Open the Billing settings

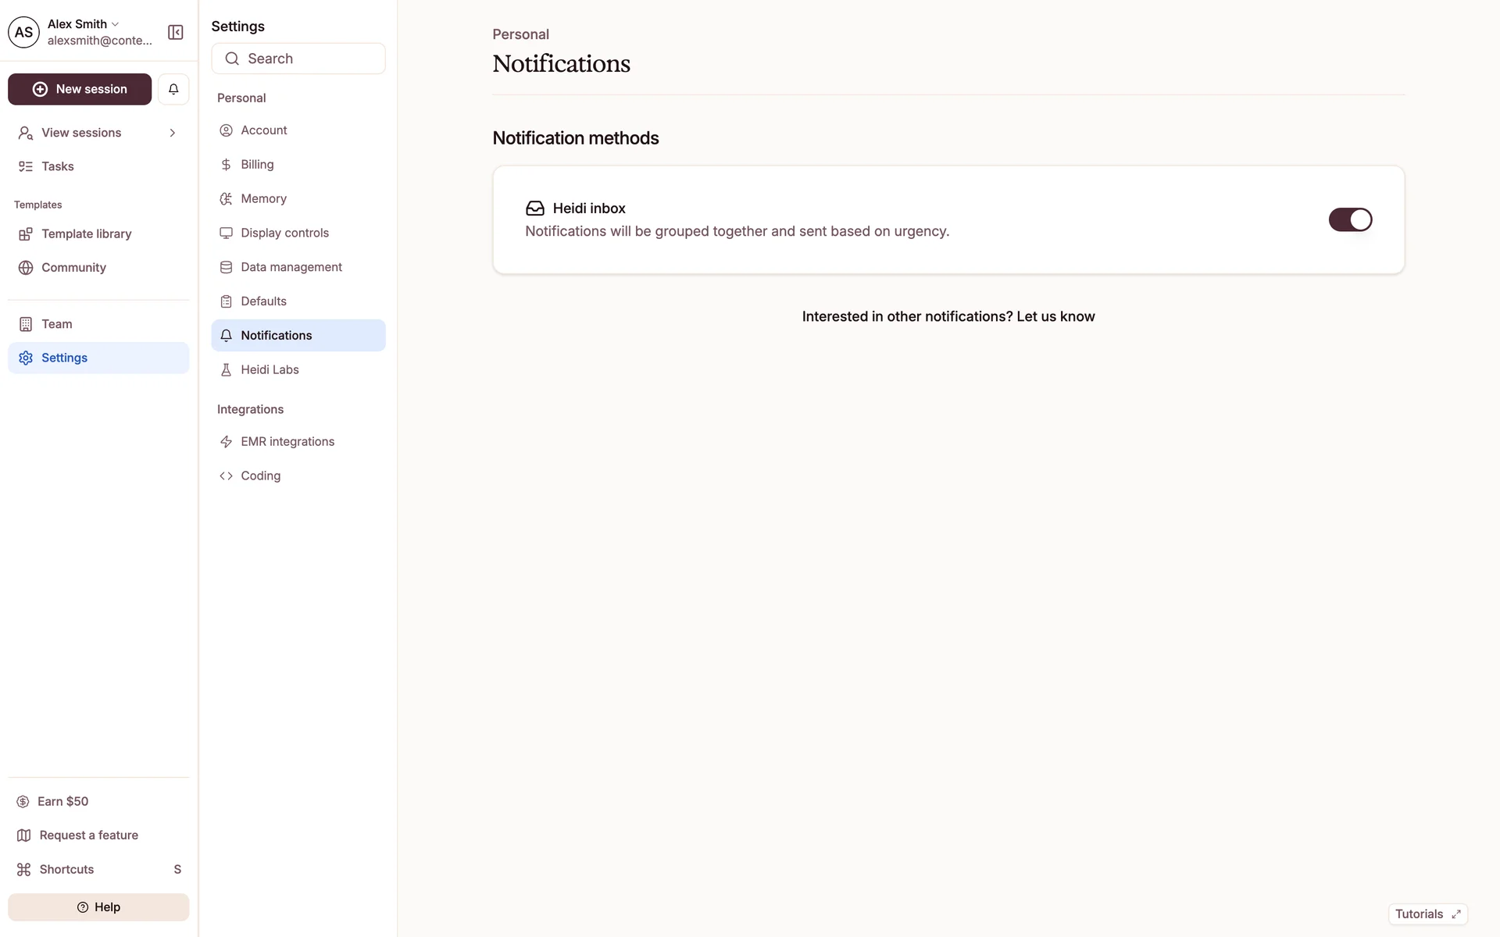pyautogui.click(x=257, y=164)
